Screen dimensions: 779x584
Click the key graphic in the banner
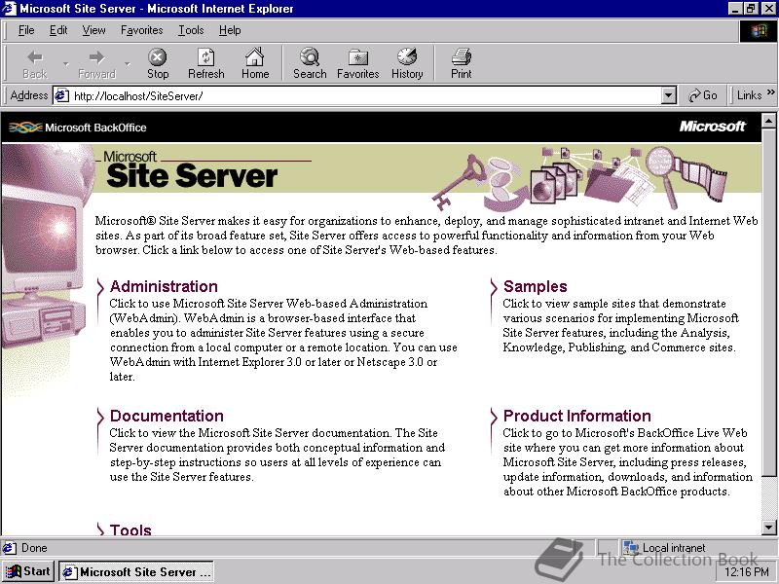[x=460, y=182]
